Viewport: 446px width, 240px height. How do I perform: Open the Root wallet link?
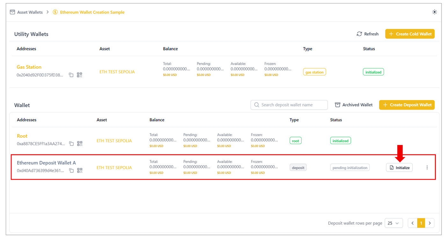(22, 136)
